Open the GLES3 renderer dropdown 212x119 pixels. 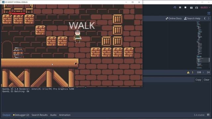click(x=205, y=7)
